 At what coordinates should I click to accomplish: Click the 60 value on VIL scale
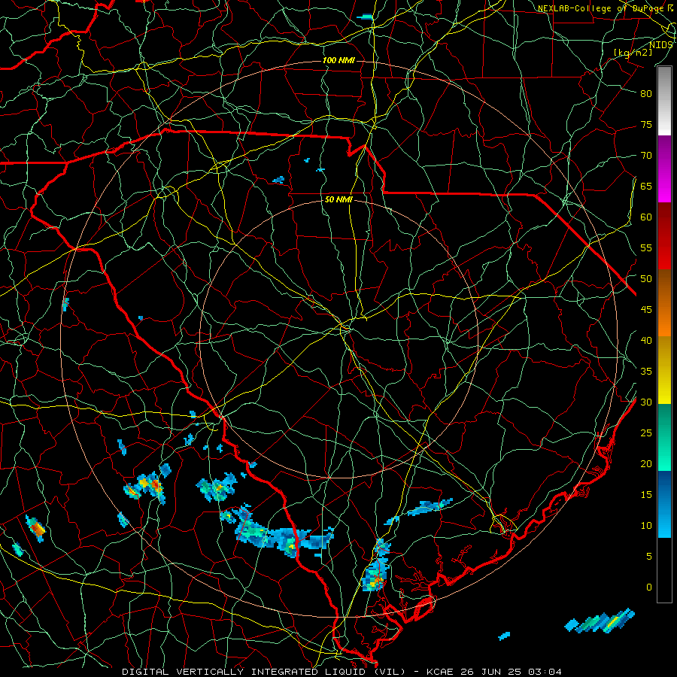pyautogui.click(x=646, y=217)
